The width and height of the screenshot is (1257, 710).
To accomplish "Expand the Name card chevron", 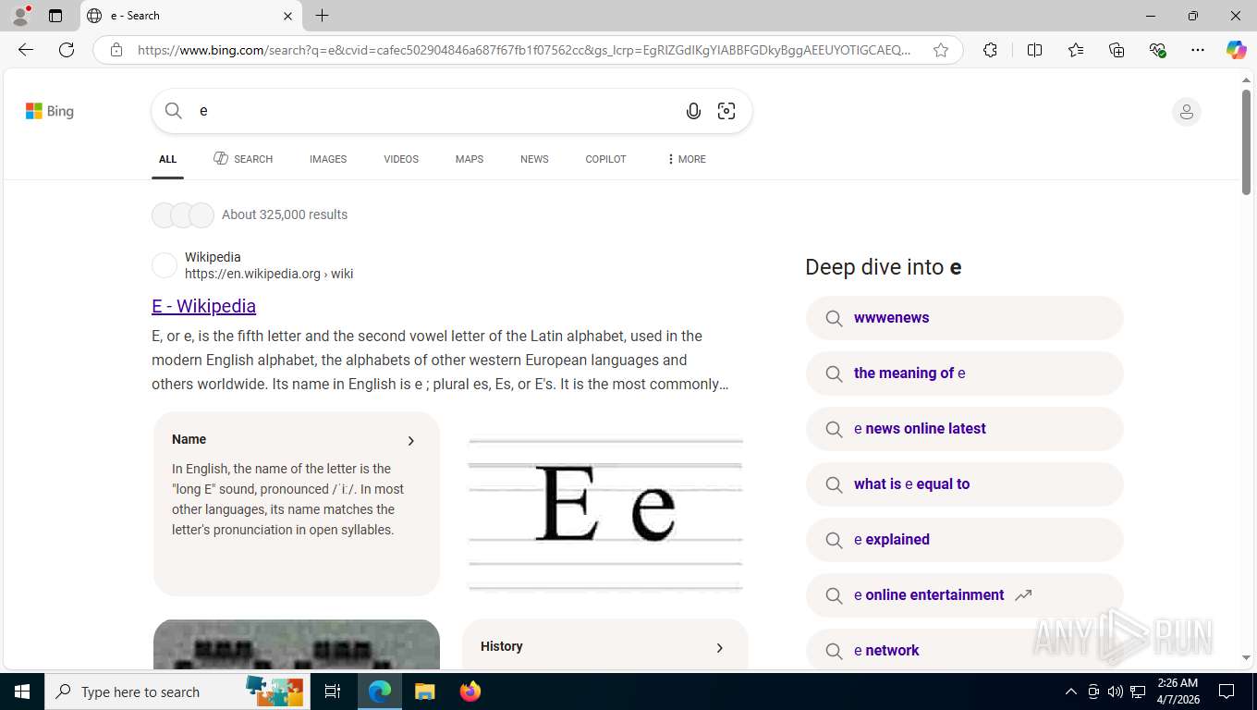I will coord(411,441).
